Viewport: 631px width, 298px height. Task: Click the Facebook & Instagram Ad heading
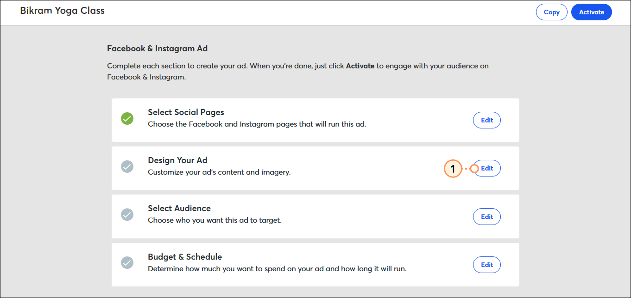click(158, 49)
